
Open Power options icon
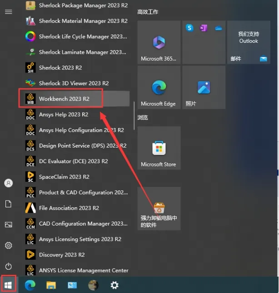click(8, 266)
